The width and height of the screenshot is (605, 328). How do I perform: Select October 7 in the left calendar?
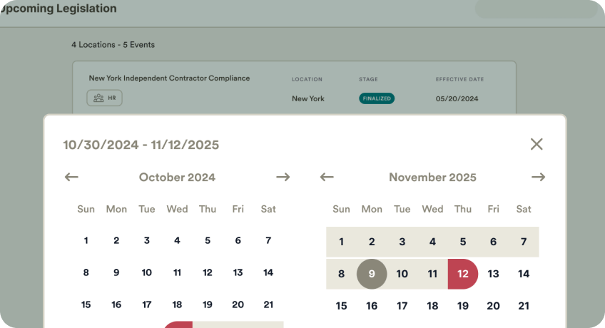tap(268, 241)
